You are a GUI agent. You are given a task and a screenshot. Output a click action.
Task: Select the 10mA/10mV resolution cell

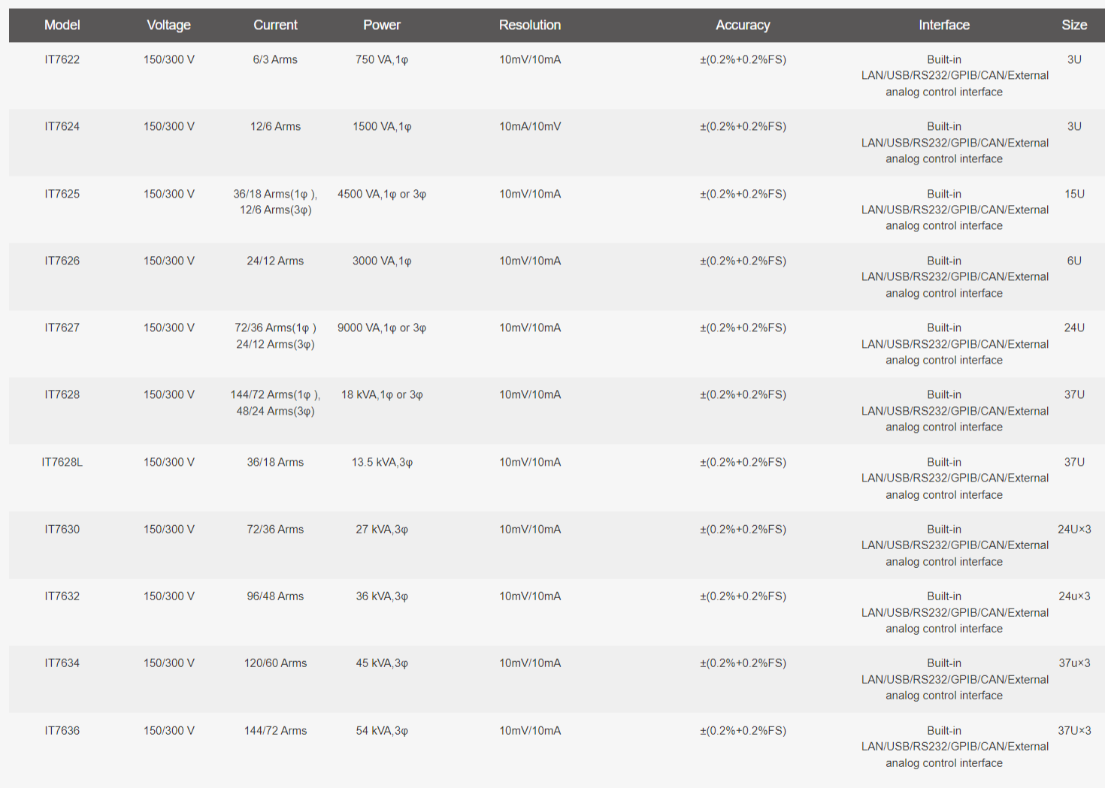tap(530, 126)
